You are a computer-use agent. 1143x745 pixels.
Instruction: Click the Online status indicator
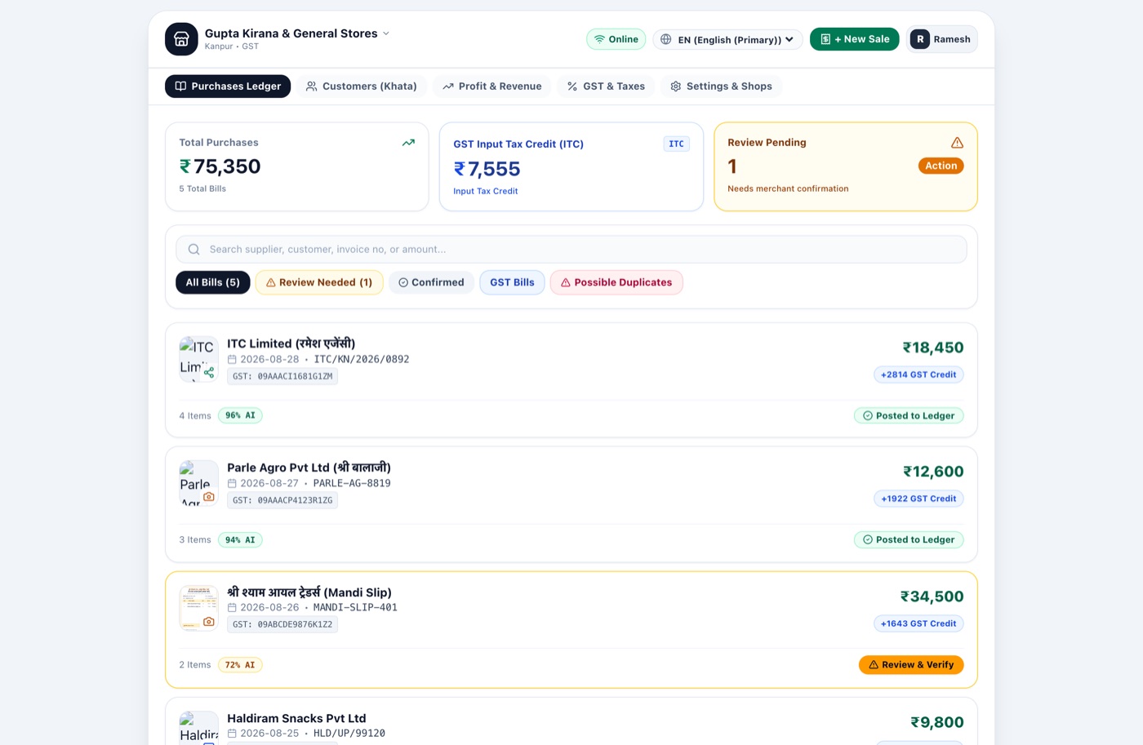(616, 39)
